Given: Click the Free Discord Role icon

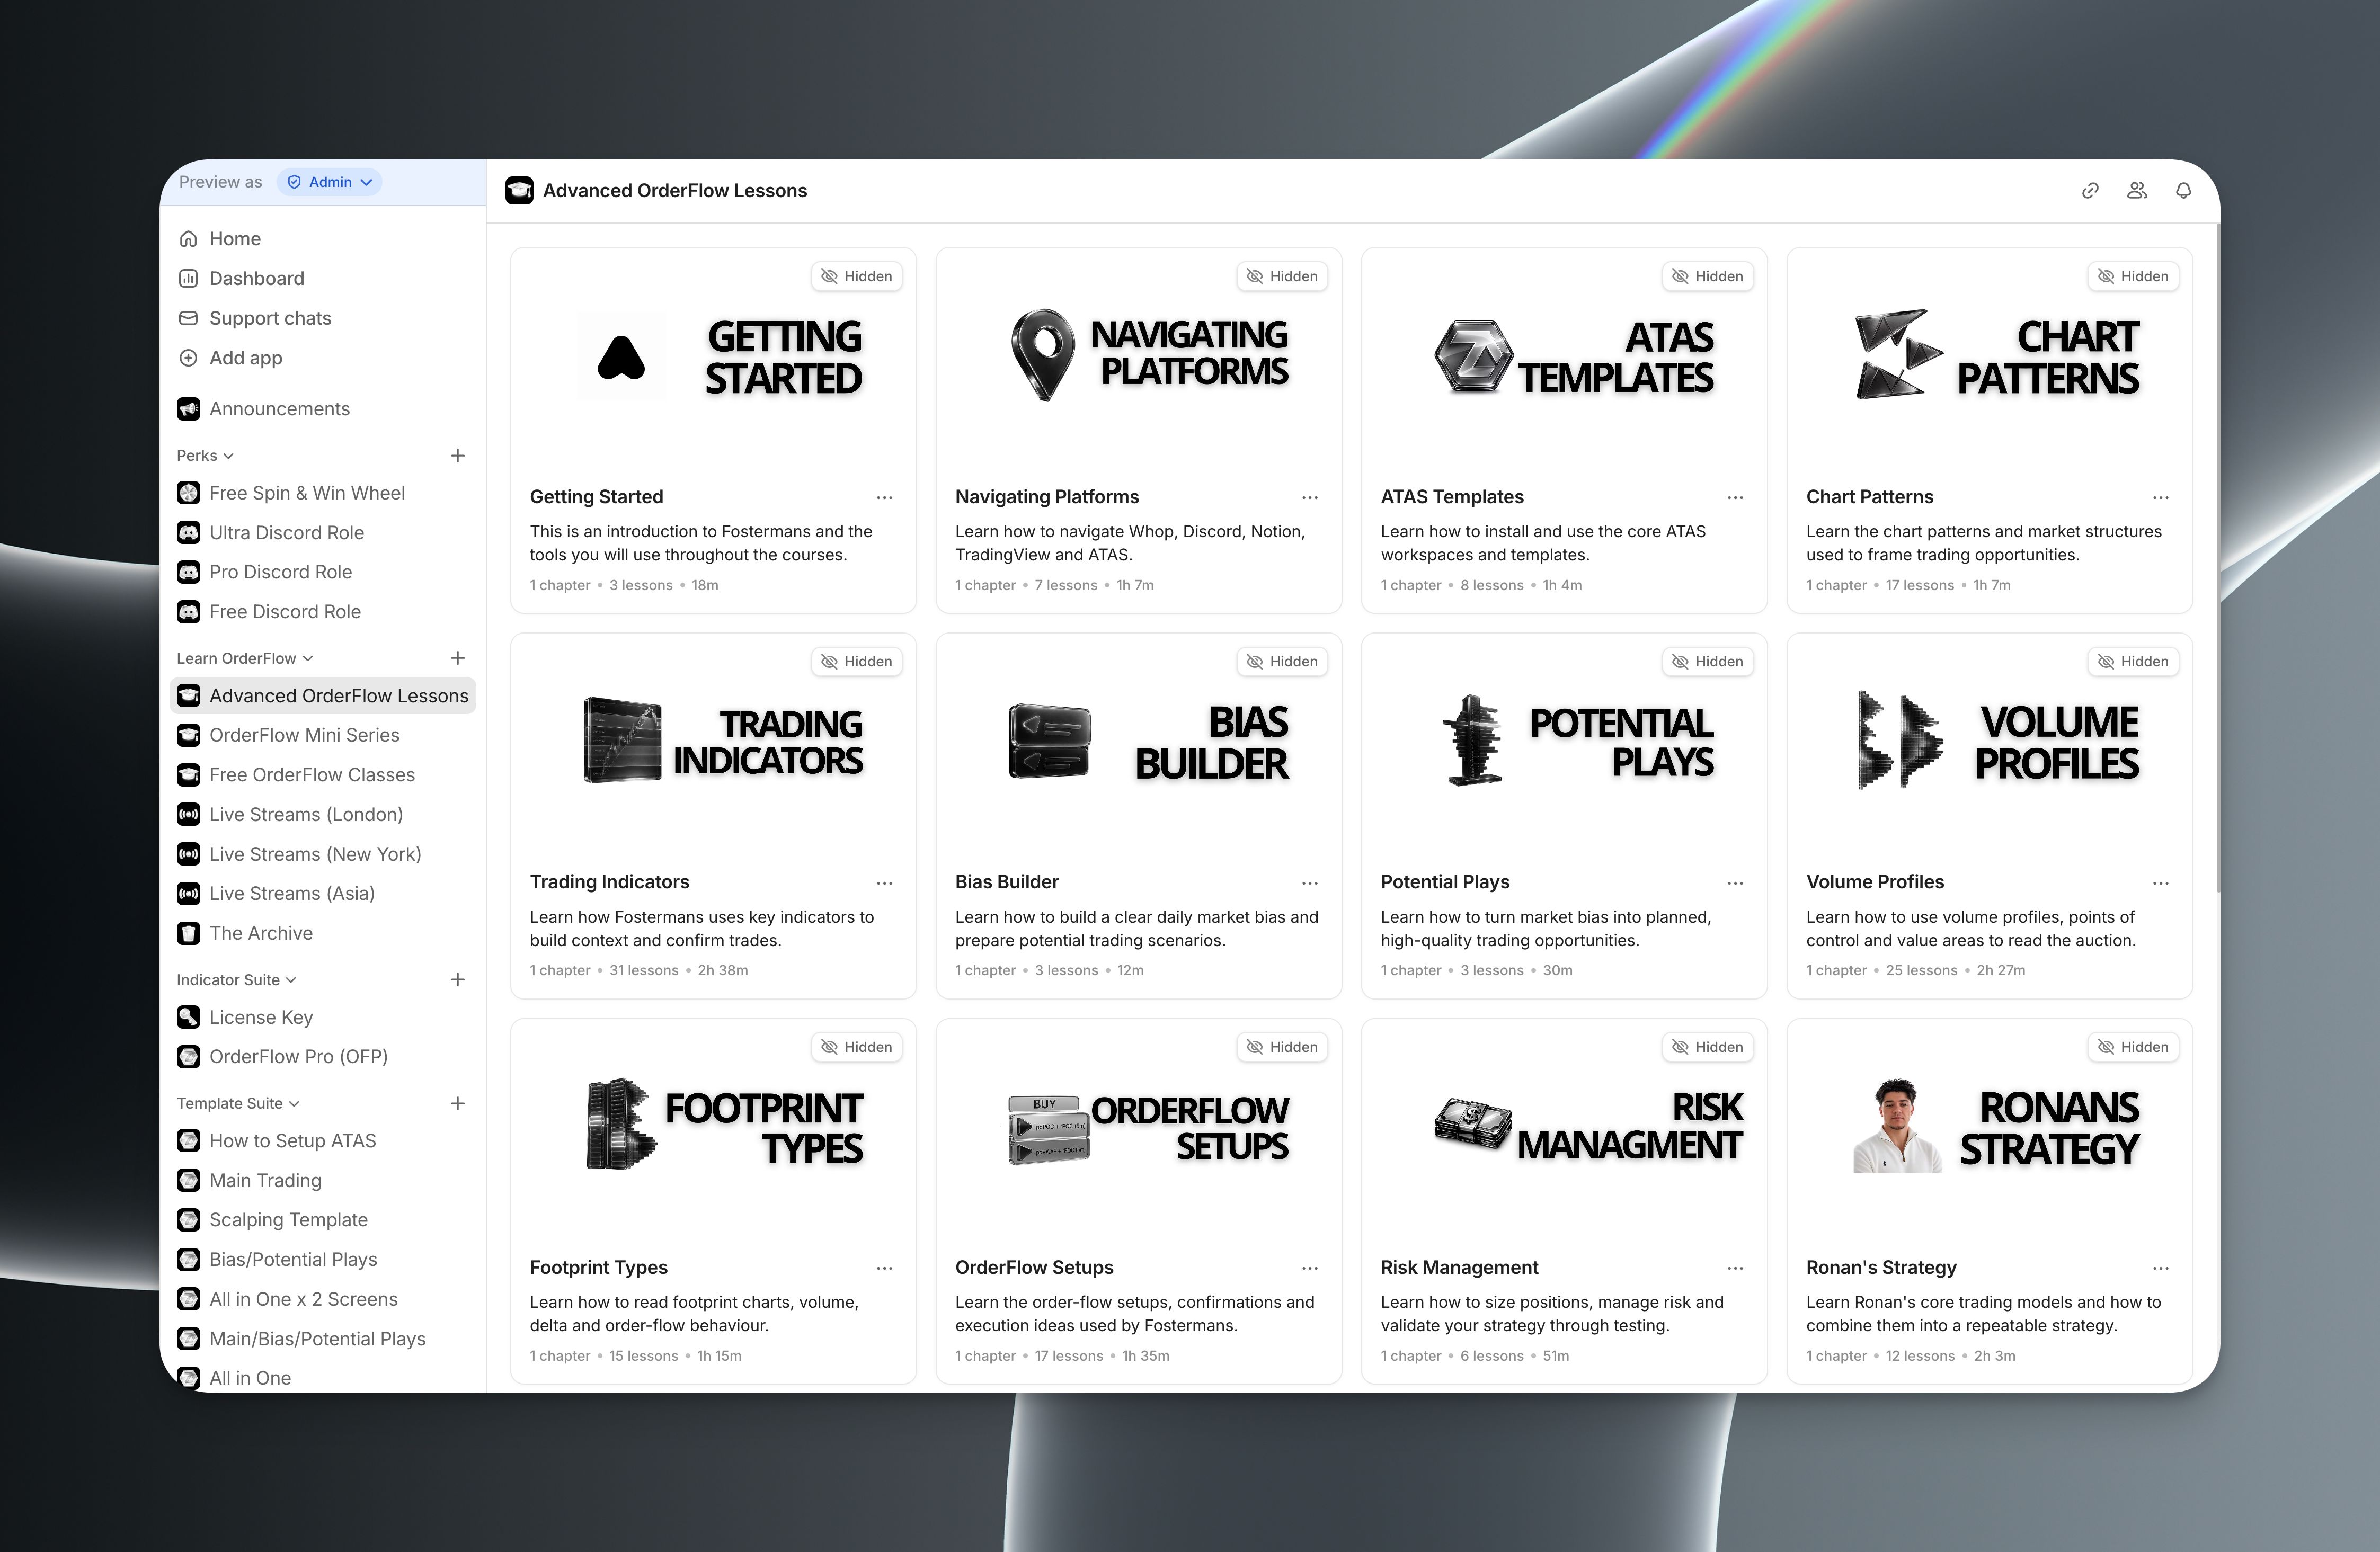Looking at the screenshot, I should click(x=188, y=612).
